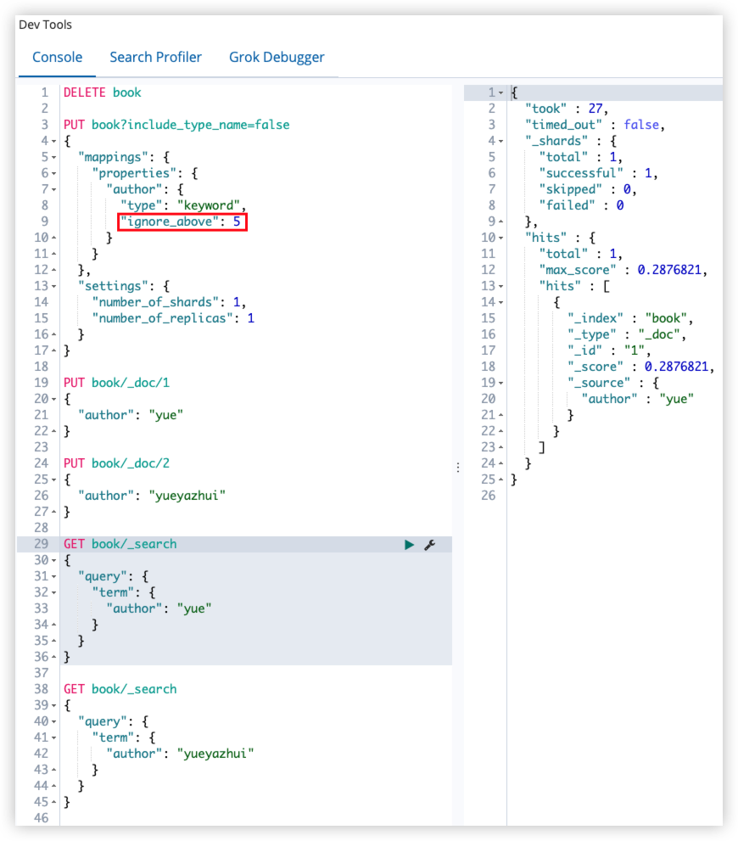
Task: Run the GET book/_search request with play icon
Action: (409, 545)
